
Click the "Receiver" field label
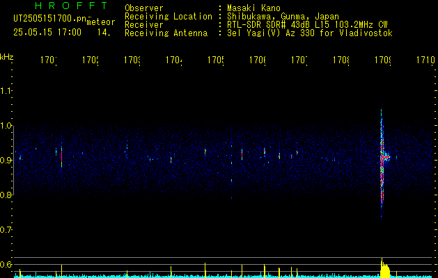click(x=144, y=25)
